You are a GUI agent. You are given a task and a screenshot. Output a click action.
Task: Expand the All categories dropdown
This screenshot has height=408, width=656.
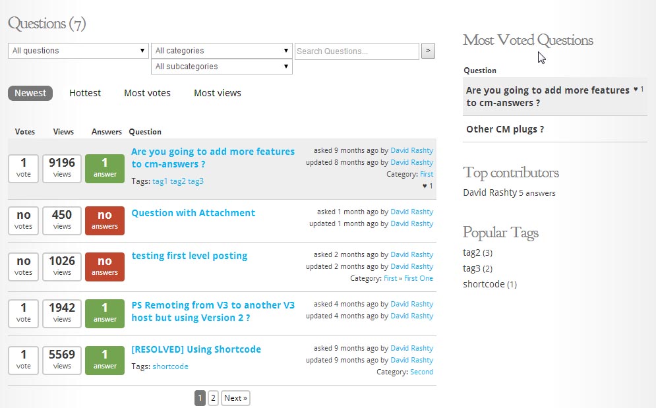pos(222,51)
